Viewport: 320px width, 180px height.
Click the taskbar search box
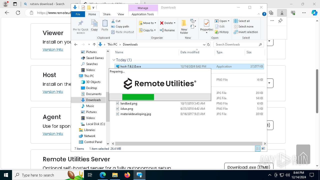tap(47, 175)
